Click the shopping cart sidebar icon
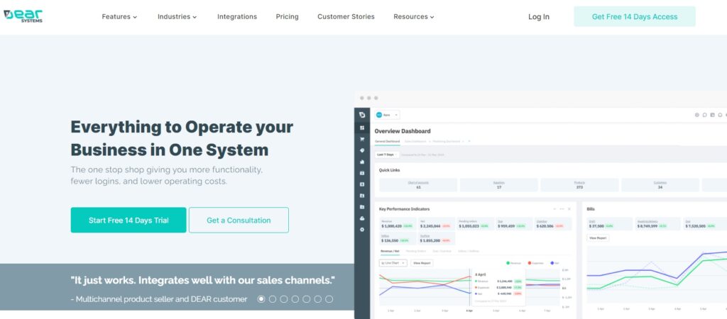Image resolution: width=727 pixels, height=319 pixels. click(x=362, y=139)
